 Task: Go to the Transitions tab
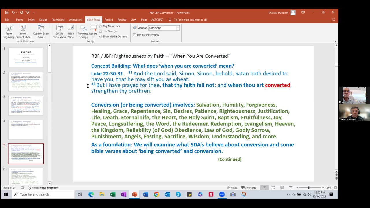58,20
